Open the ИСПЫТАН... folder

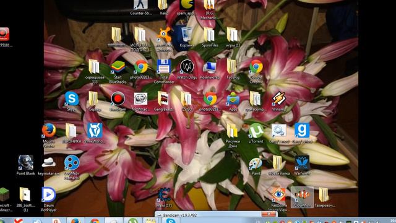point(140,39)
